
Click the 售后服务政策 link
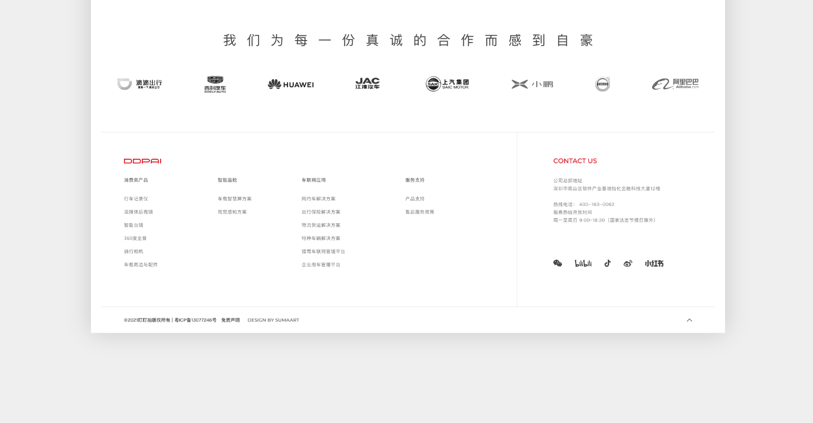click(x=420, y=212)
